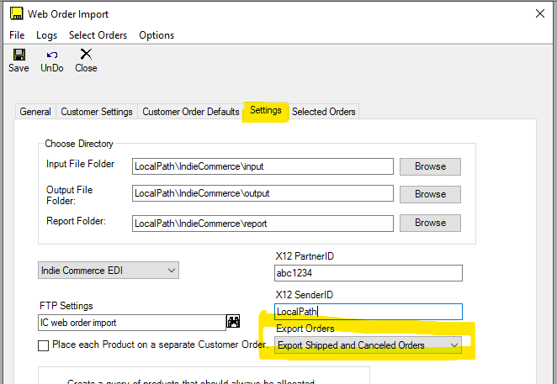
Task: Click the FTP Settings text field
Action: pos(132,323)
